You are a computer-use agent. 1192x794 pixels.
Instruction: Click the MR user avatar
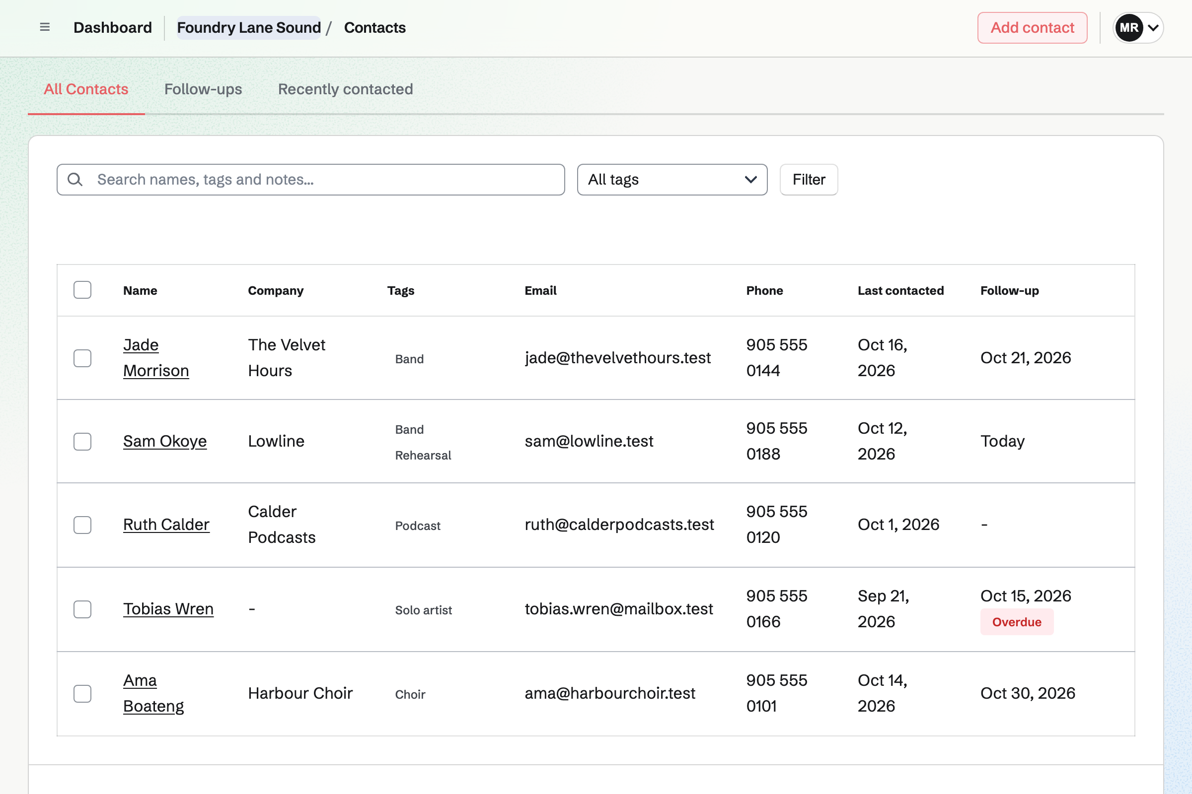click(1128, 27)
